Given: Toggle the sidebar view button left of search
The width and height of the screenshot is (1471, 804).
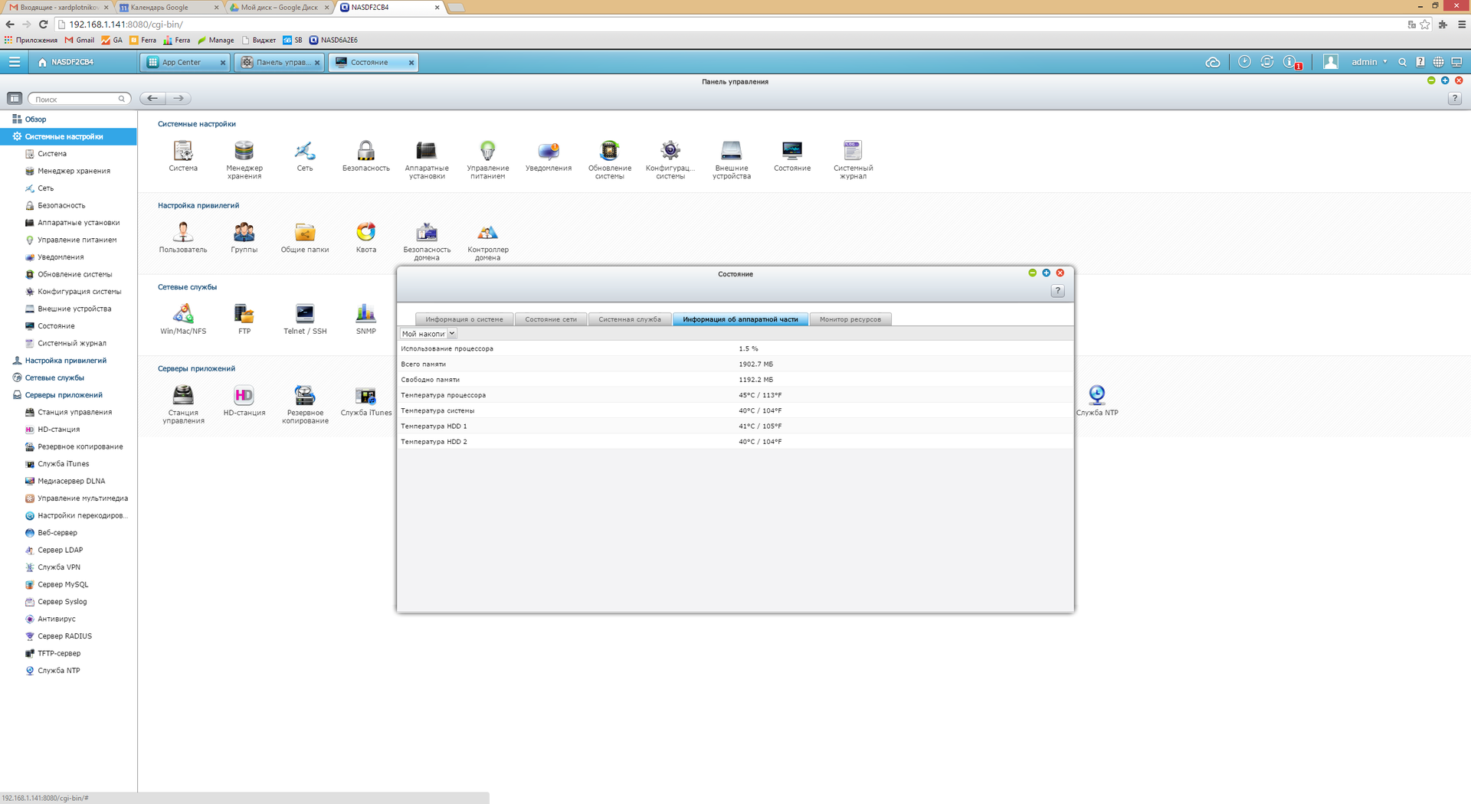Looking at the screenshot, I should [14, 99].
